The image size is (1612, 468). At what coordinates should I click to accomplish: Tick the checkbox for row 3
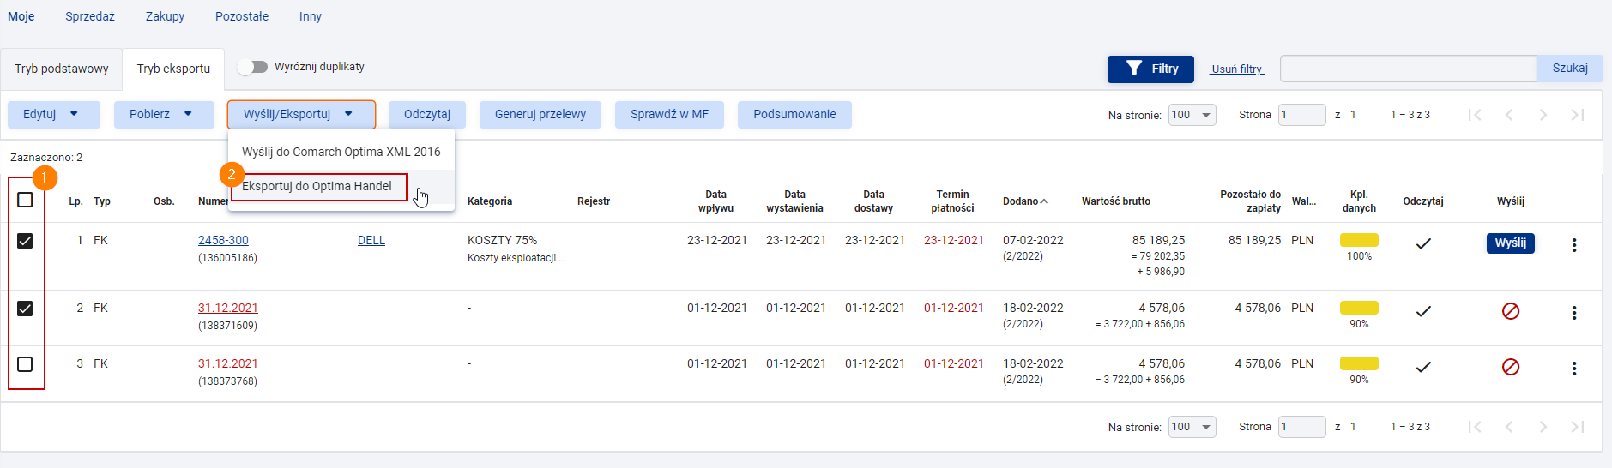tap(25, 364)
